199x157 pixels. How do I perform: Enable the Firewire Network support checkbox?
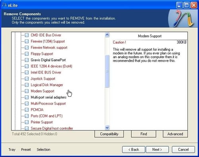27,48
